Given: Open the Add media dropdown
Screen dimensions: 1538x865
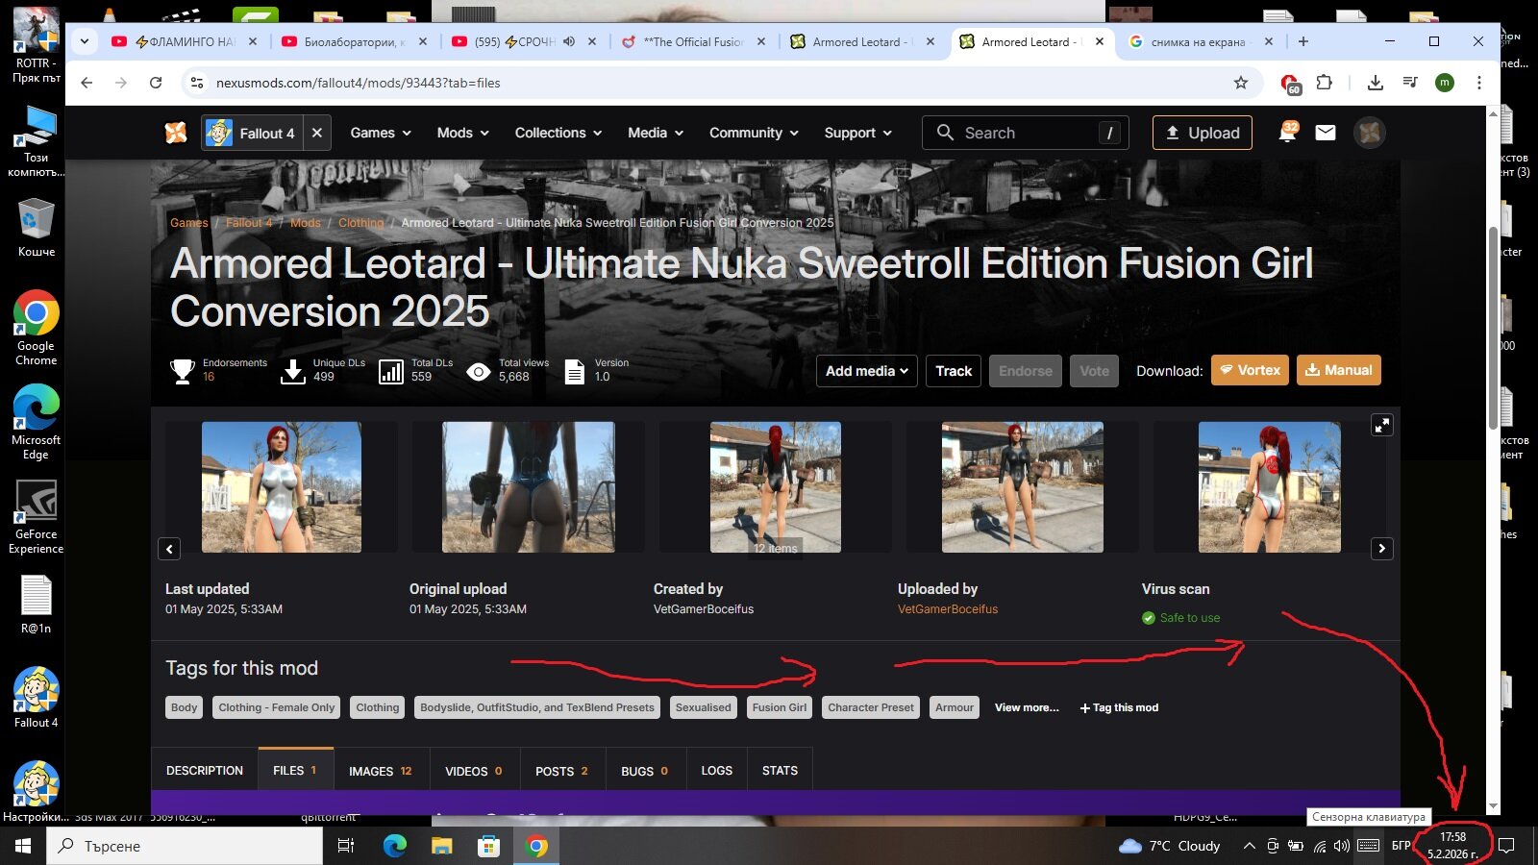Looking at the screenshot, I should pyautogui.click(x=866, y=371).
